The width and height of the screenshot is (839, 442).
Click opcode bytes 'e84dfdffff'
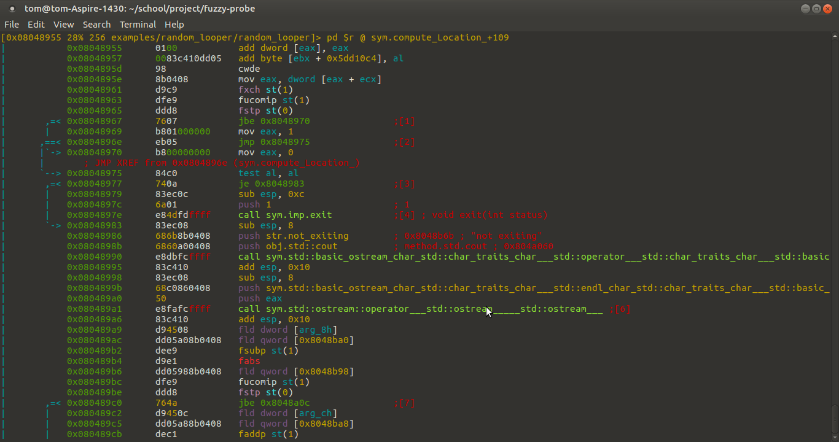183,215
